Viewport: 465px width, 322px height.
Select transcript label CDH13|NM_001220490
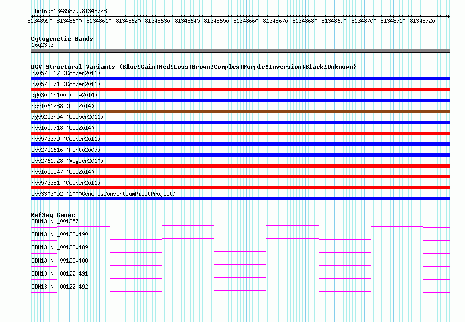60,235
